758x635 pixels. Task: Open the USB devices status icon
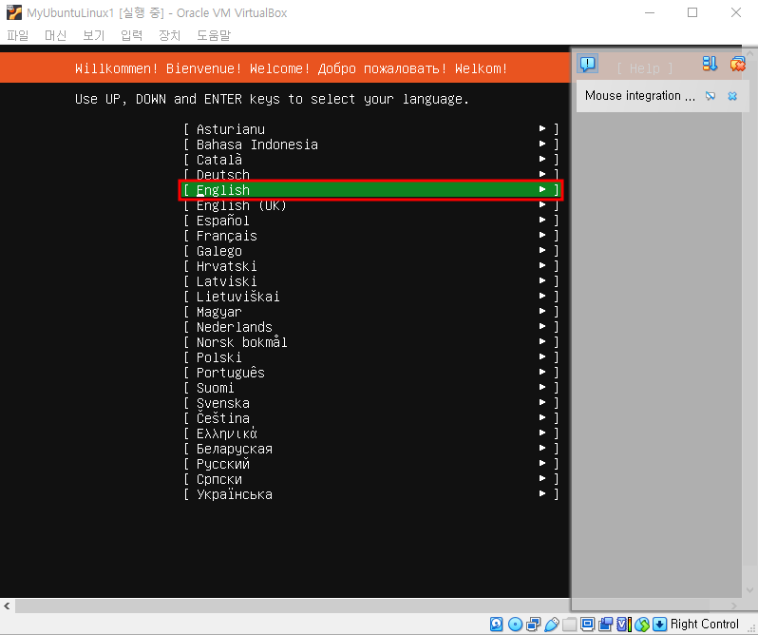552,624
